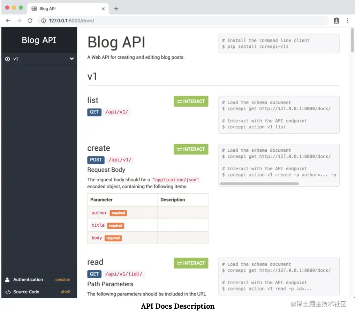Click the "application/json" code text
The image size is (355, 316).
175,180
